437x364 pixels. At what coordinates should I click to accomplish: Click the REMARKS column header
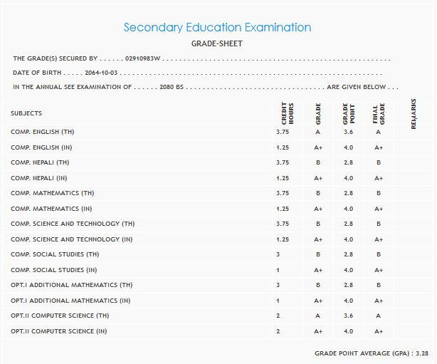coord(414,114)
